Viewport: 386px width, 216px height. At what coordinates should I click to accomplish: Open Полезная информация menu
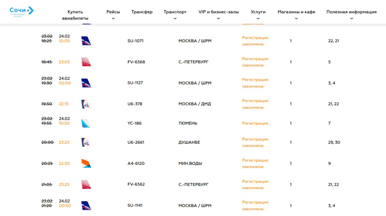coord(351,12)
